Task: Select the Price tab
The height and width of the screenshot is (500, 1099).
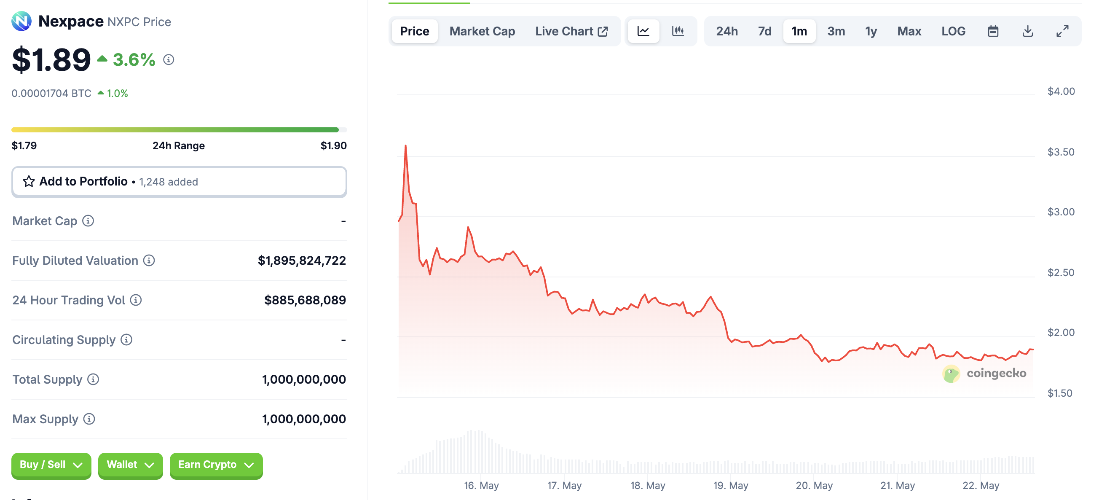Action: click(414, 31)
